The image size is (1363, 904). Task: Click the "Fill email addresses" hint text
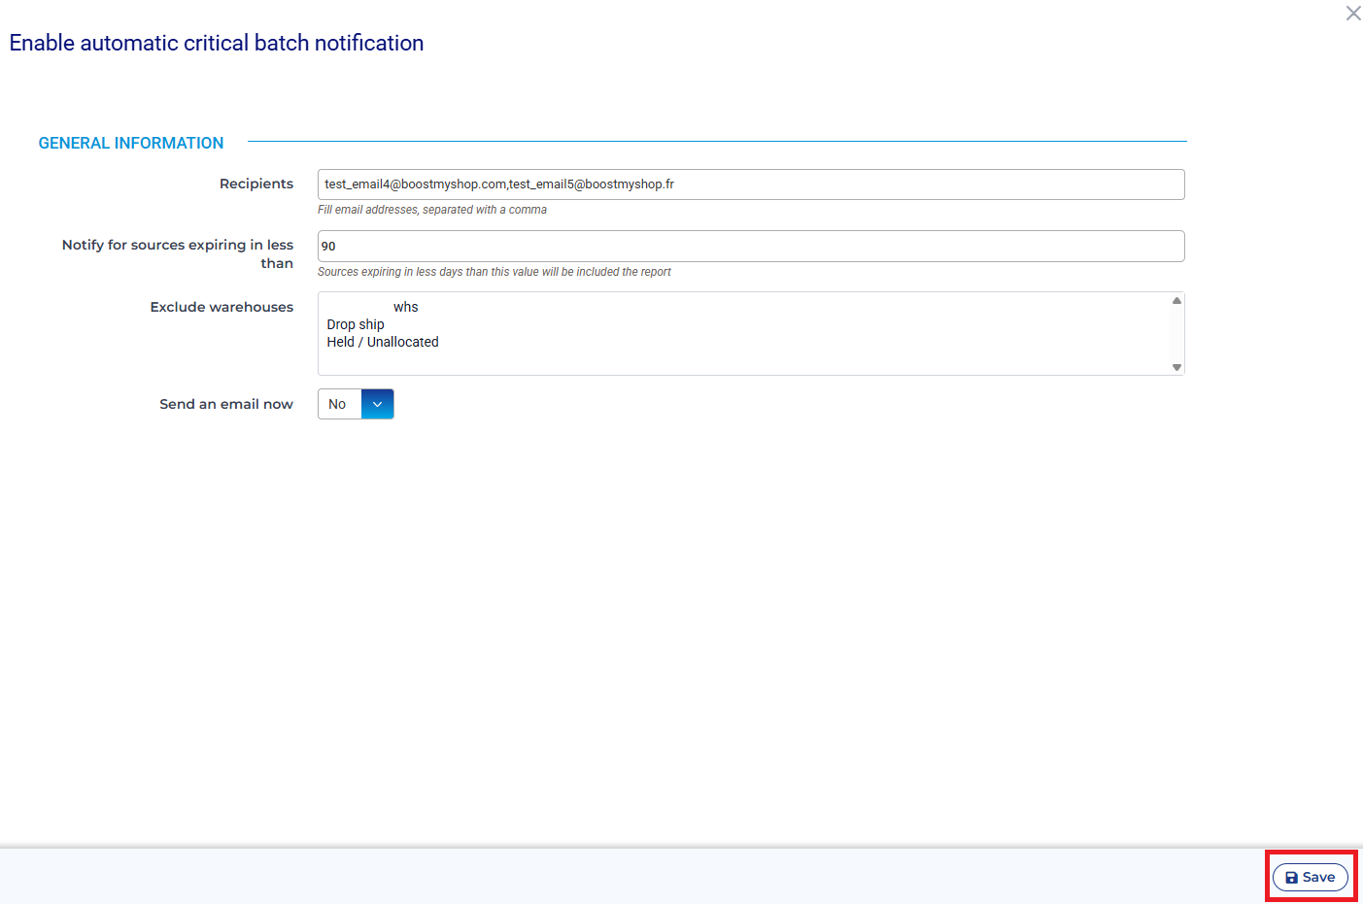pos(432,210)
